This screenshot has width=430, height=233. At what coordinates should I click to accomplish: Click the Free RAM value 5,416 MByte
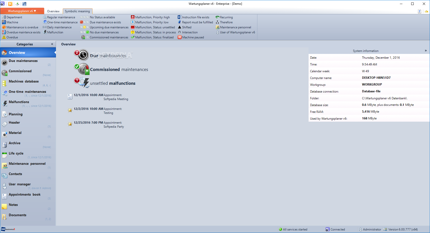coord(371,112)
